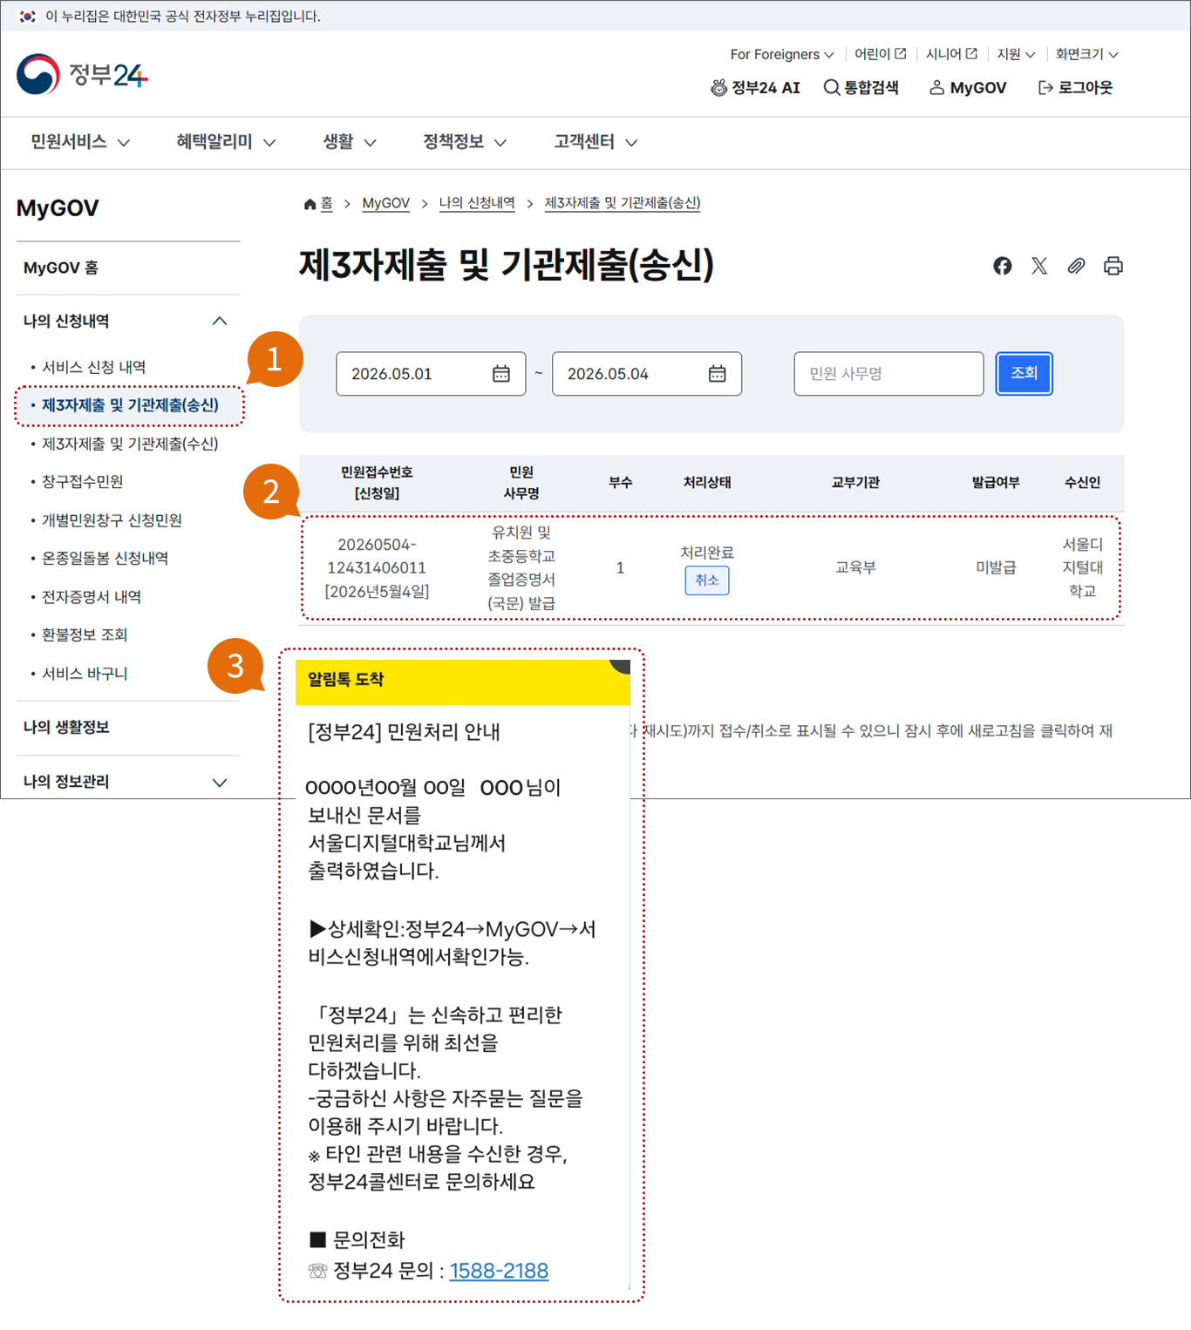Click MyGOV breadcrumb link
The height and width of the screenshot is (1330, 1191).
(x=385, y=204)
